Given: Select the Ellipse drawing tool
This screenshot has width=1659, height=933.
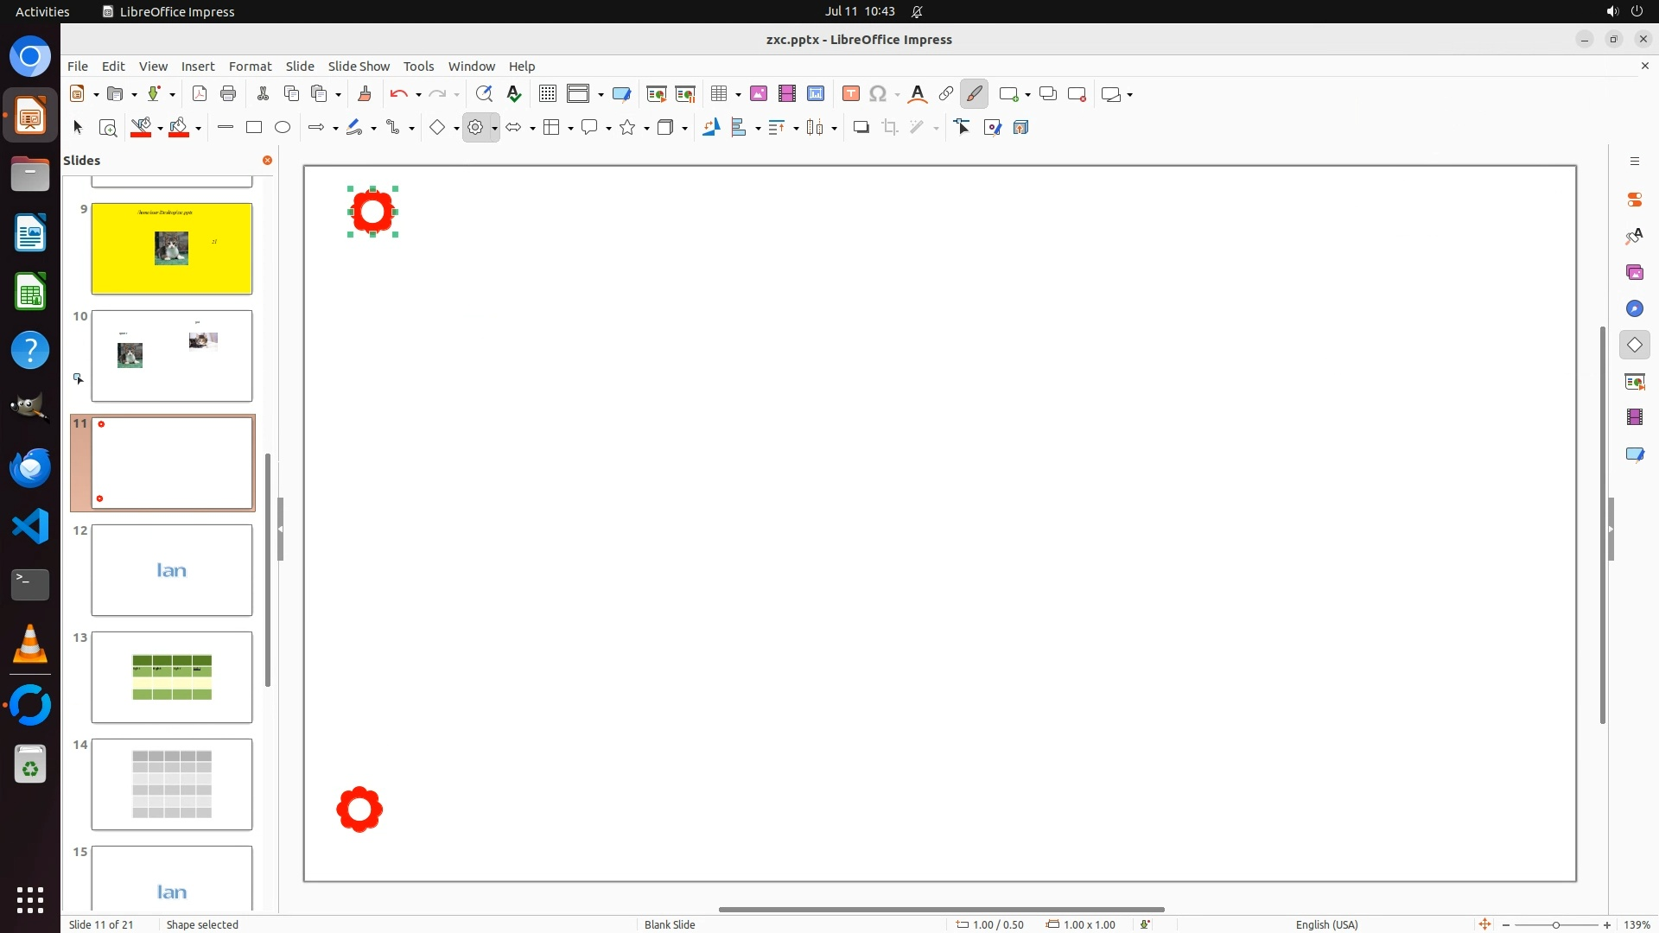Looking at the screenshot, I should (x=283, y=128).
